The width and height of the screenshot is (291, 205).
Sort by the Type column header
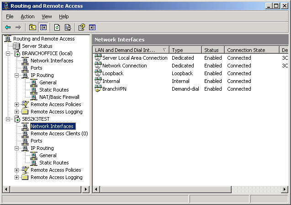click(185, 50)
